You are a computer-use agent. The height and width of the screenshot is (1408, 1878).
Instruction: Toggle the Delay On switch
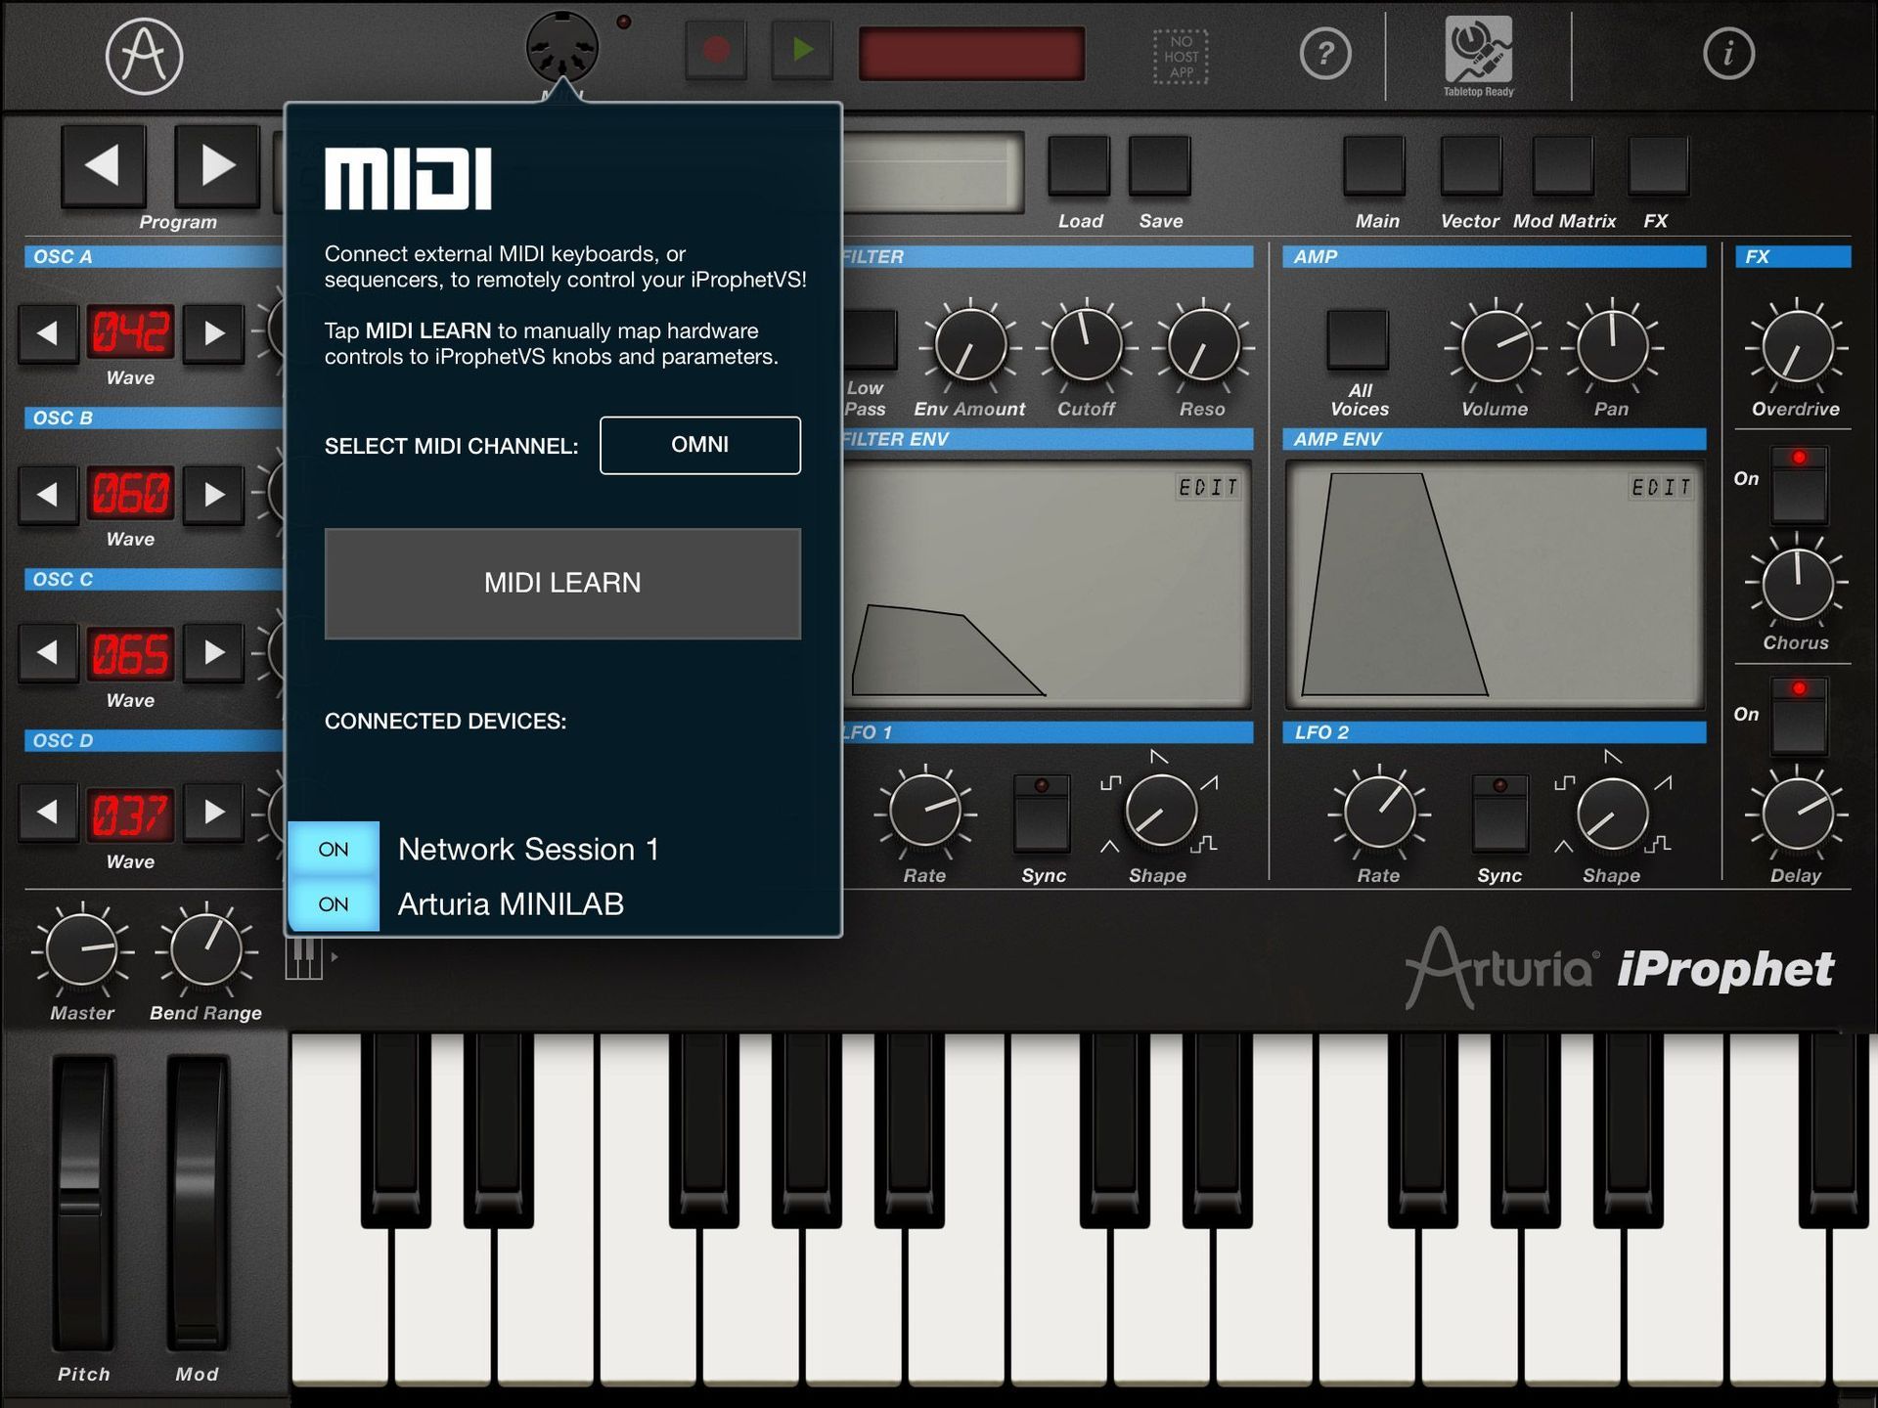[1799, 718]
